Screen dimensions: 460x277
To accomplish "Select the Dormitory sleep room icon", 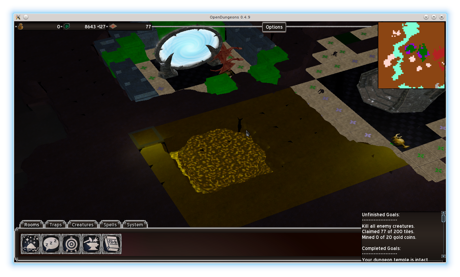I will coord(51,244).
